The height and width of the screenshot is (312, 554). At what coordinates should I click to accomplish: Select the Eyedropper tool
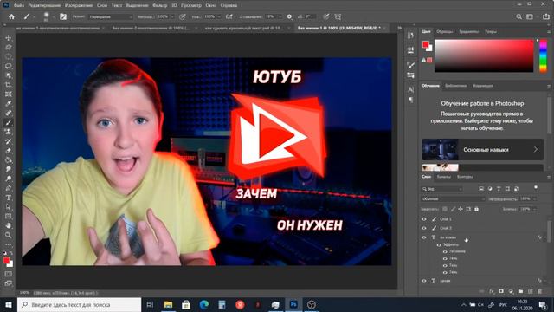pyautogui.click(x=8, y=104)
